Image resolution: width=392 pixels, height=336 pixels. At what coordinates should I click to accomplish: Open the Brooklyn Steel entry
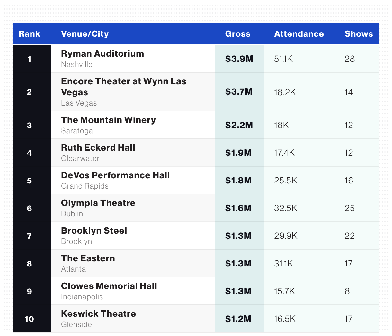94,231
